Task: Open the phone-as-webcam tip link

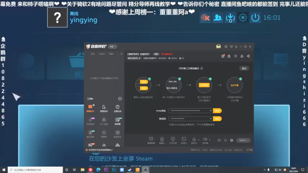Action: 100,150
